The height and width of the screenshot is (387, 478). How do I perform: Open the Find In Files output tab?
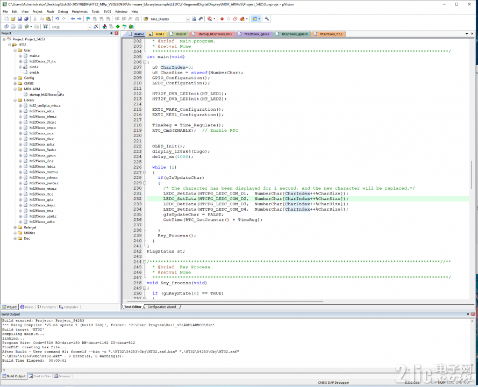pos(40,376)
